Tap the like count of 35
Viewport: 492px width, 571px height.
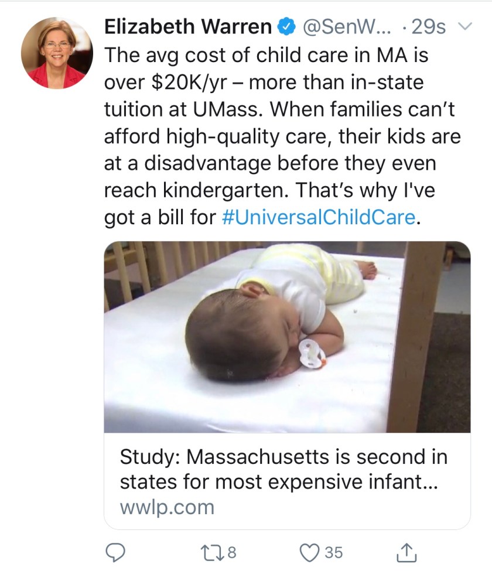333,552
